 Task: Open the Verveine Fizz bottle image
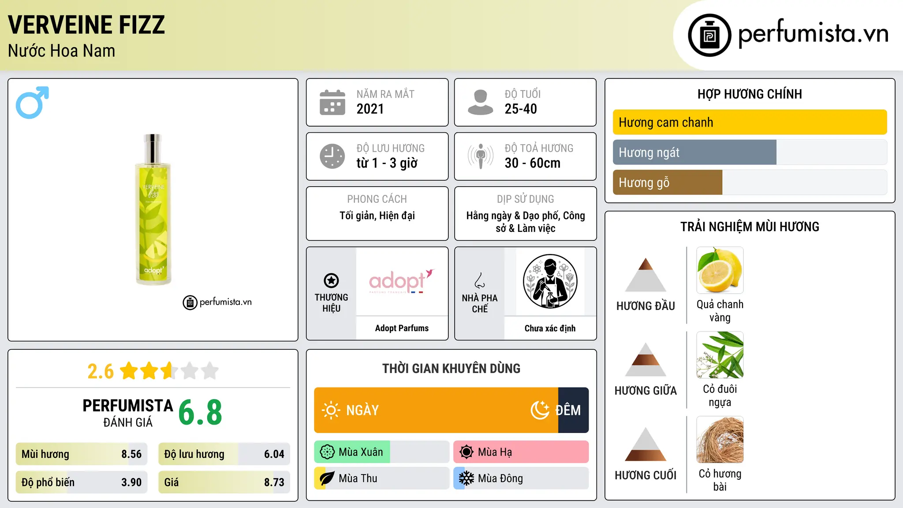coord(153,209)
